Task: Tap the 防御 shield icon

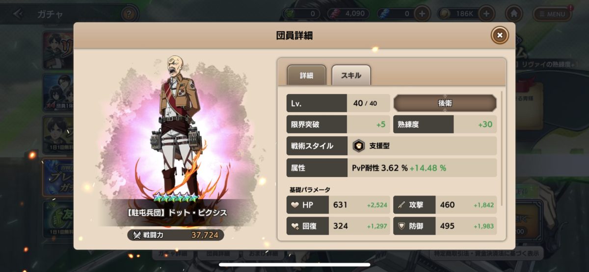Action: 402,226
